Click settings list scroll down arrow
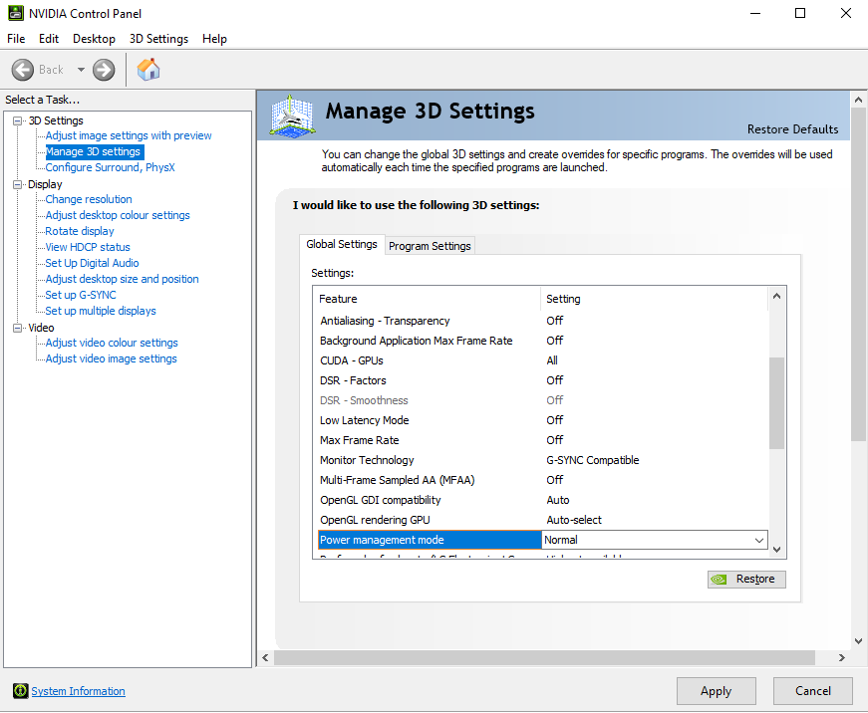Viewport: 868px width, 713px height. point(776,550)
